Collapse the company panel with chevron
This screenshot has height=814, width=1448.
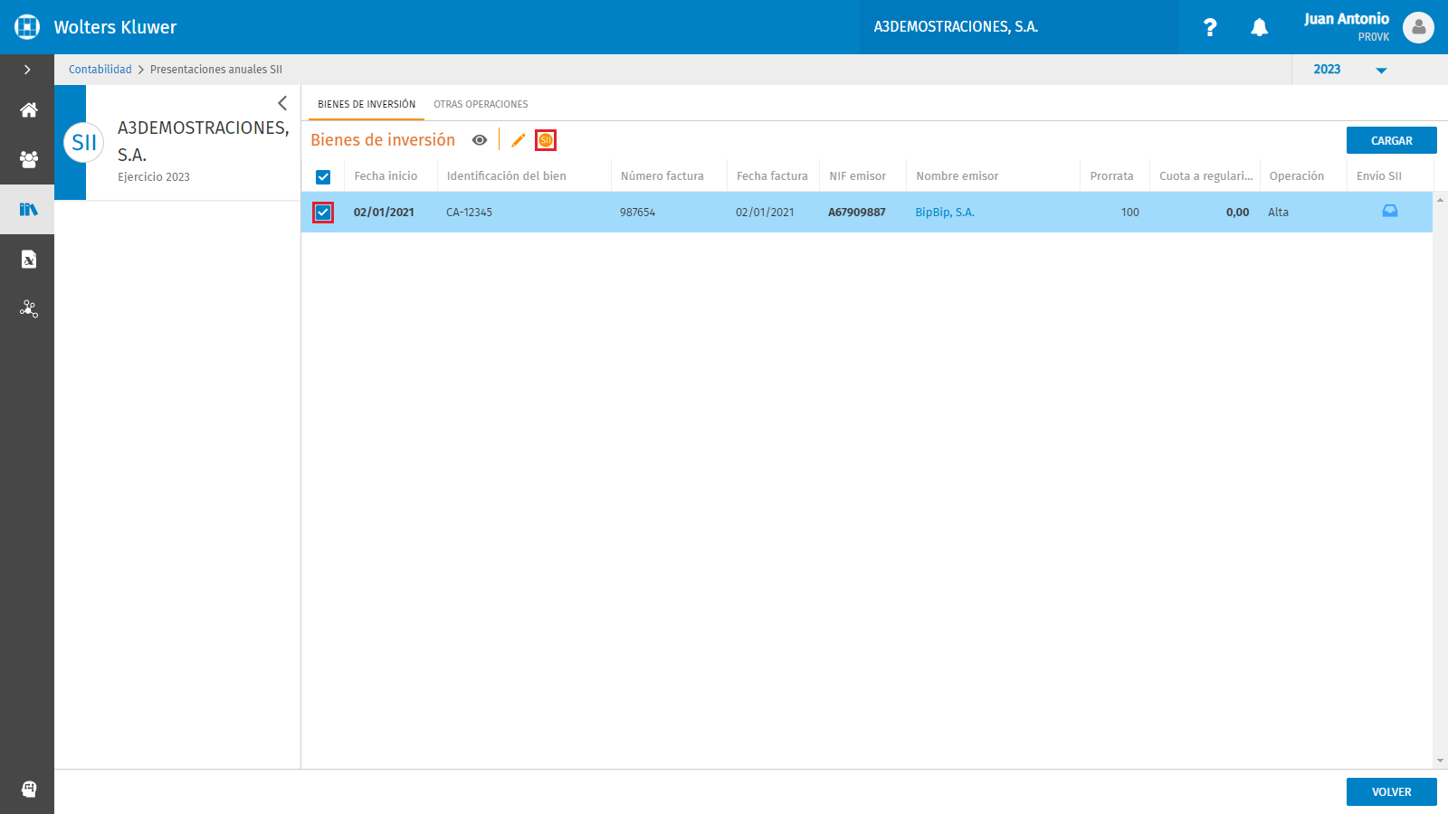[x=282, y=103]
